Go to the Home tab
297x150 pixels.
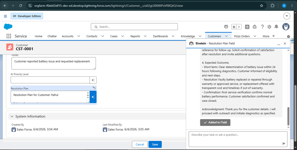tap(38, 36)
